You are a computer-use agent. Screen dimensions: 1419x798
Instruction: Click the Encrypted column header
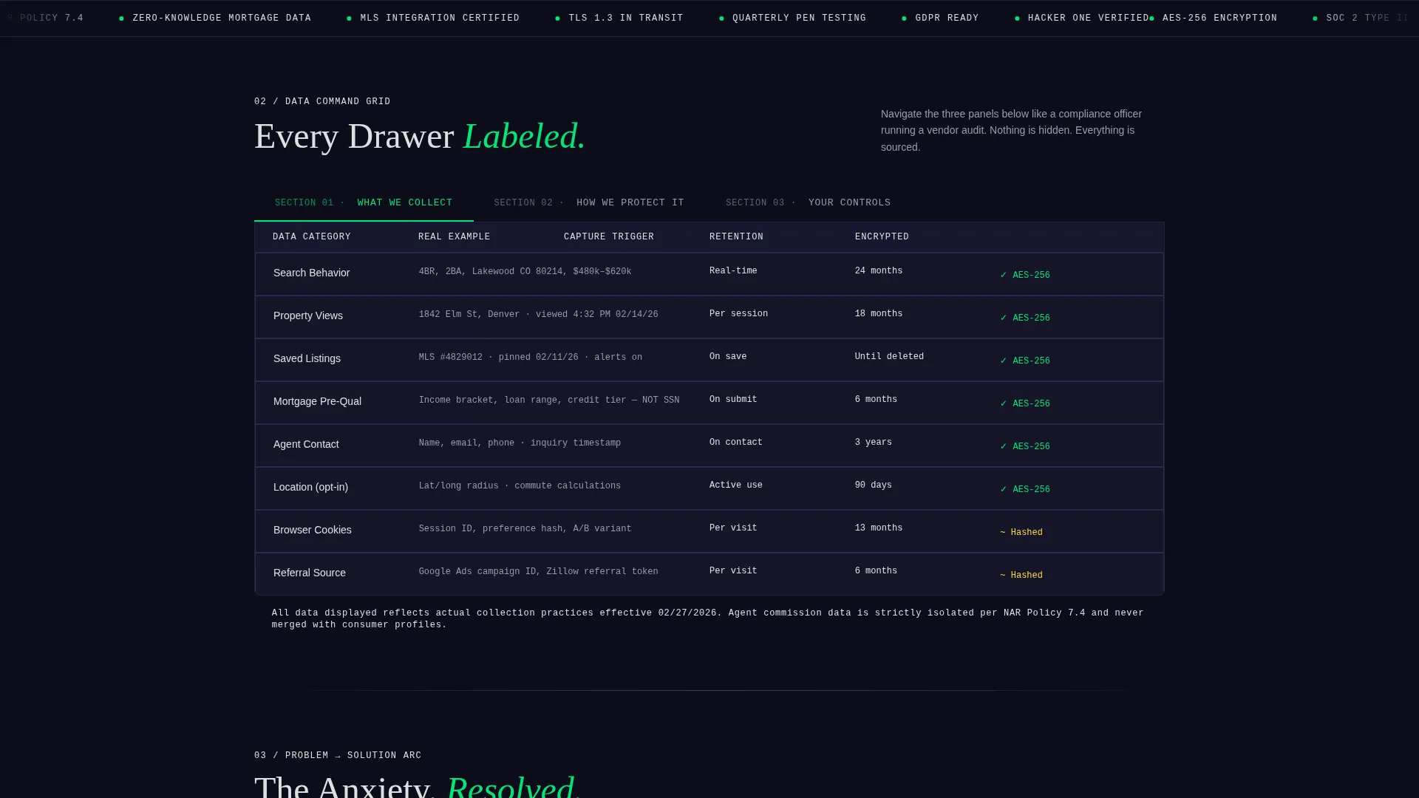[x=882, y=237]
